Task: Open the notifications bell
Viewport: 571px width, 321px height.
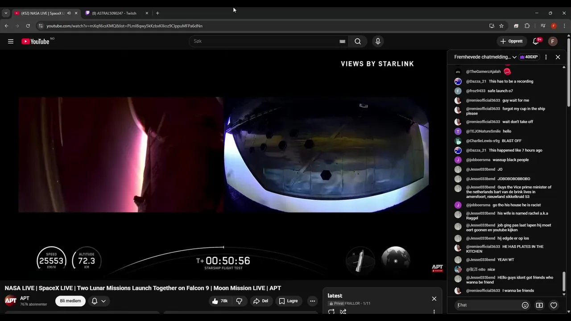Action: click(x=536, y=41)
